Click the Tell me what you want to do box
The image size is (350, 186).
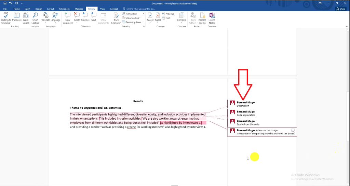139,9
